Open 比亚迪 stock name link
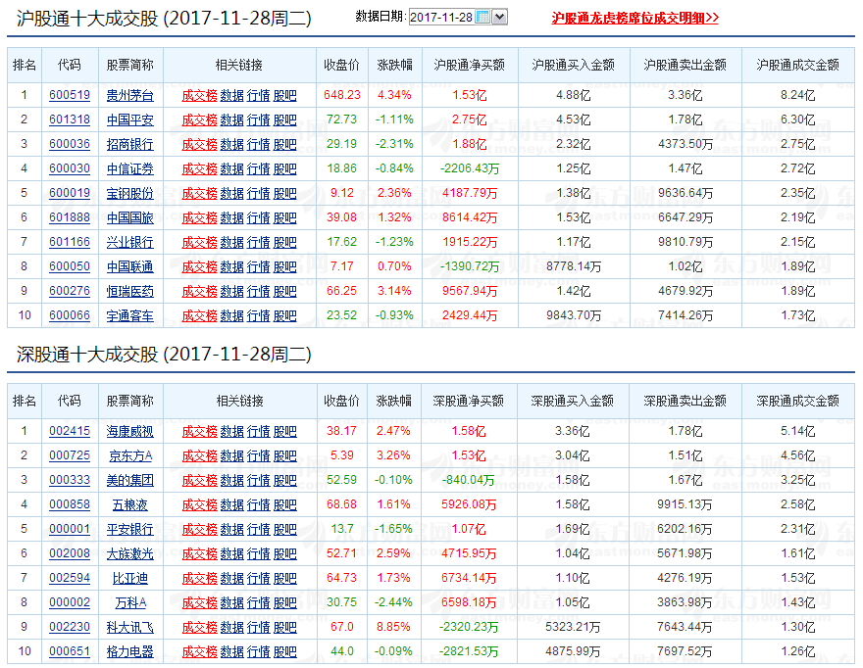Image resolution: width=863 pixels, height=668 pixels. pos(129,578)
